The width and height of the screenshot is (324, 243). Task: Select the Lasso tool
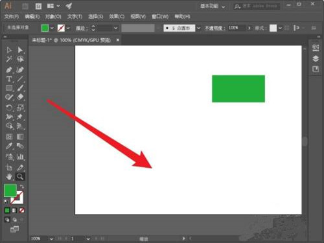tap(20, 59)
